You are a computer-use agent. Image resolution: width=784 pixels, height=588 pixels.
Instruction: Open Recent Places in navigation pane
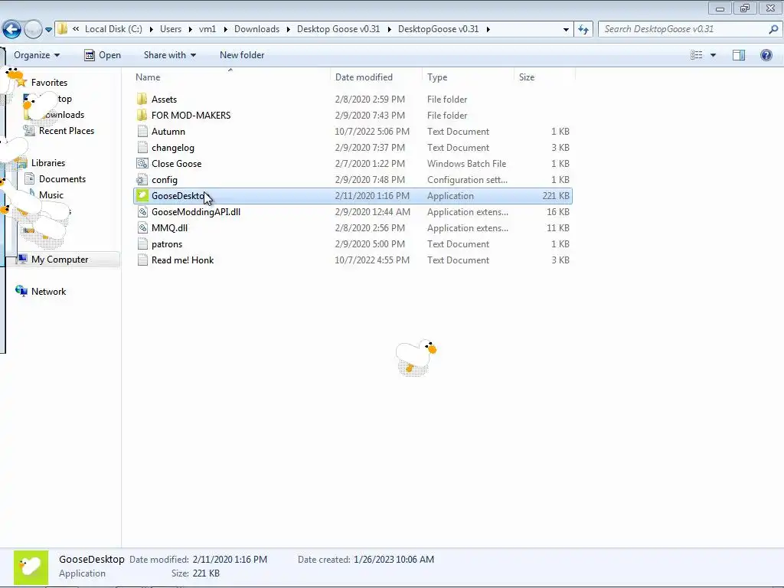67,130
